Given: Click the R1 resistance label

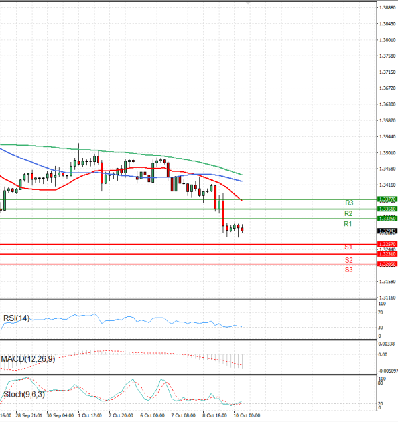Looking at the screenshot, I should click(348, 225).
